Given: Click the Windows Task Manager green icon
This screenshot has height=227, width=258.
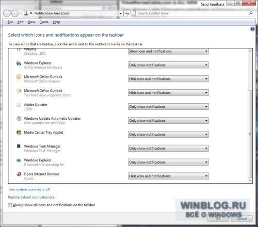Looking at the screenshot, I should coord(19,146).
